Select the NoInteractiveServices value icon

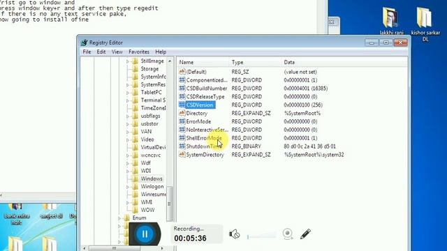182,130
